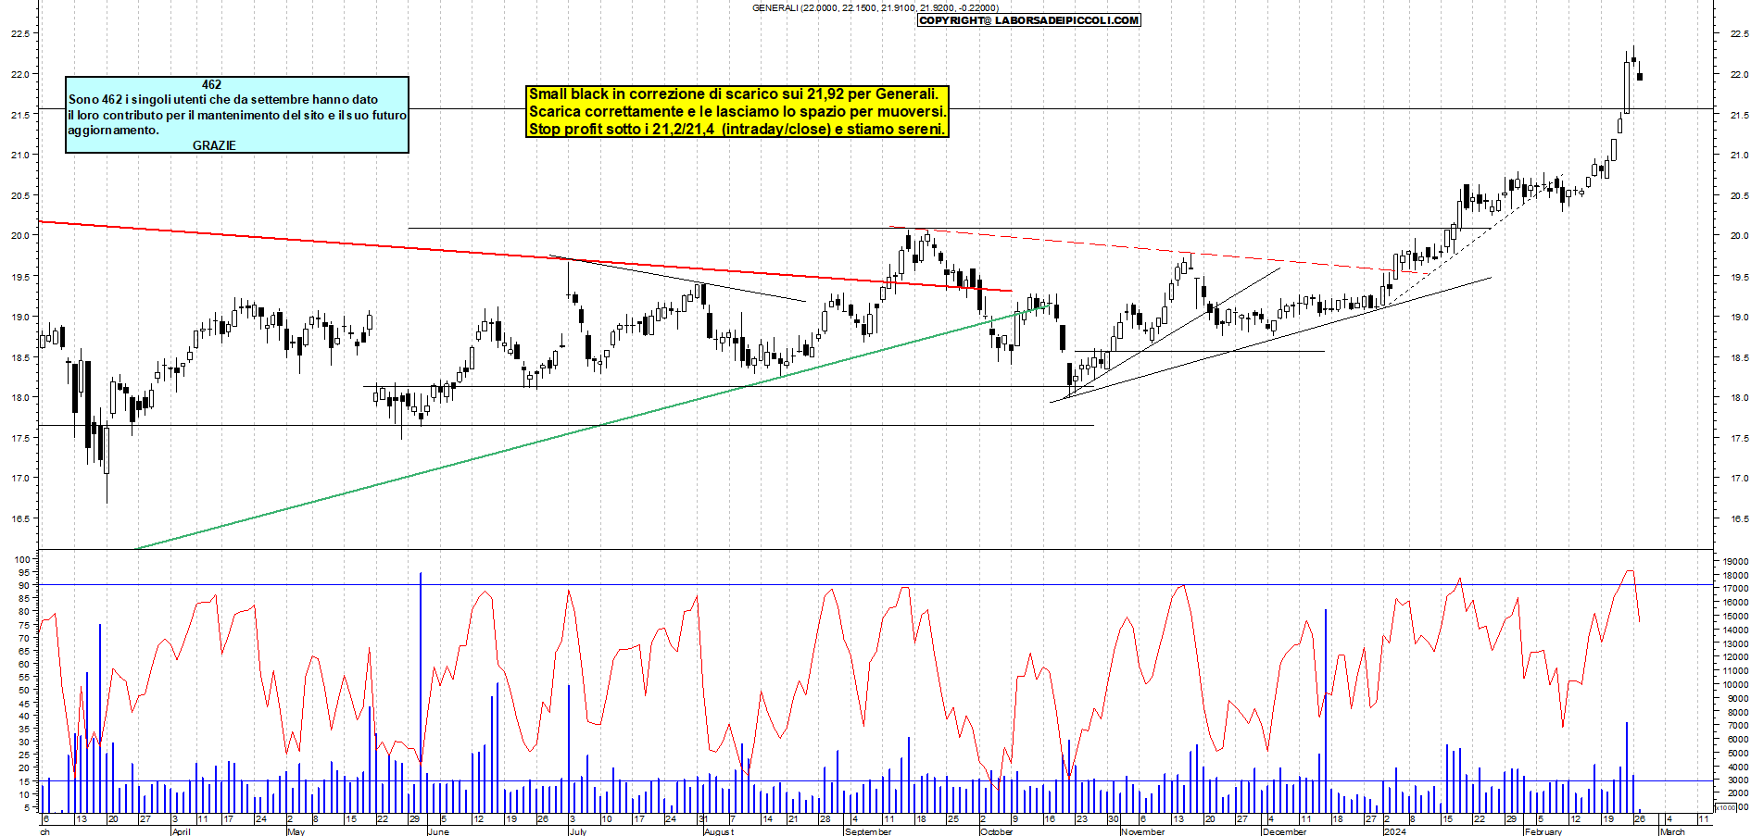Click the 17.5 value on the right price axis
1751x836 pixels.
(1739, 438)
